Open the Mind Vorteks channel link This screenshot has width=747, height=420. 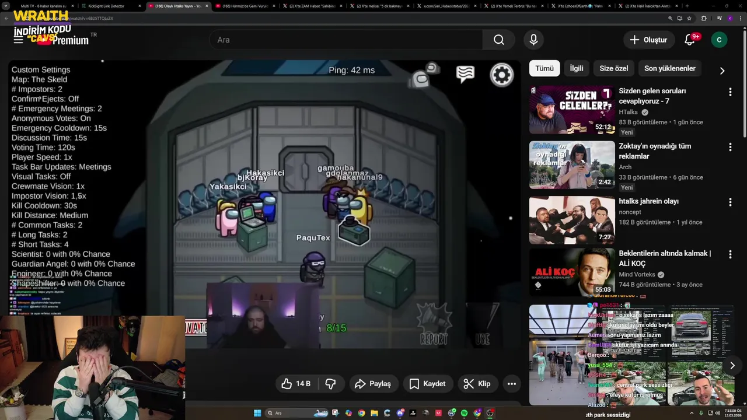click(x=637, y=274)
